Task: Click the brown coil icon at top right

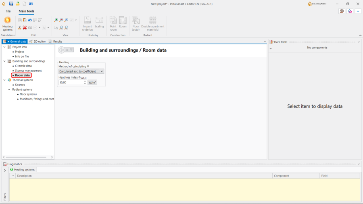Action: (x=342, y=11)
